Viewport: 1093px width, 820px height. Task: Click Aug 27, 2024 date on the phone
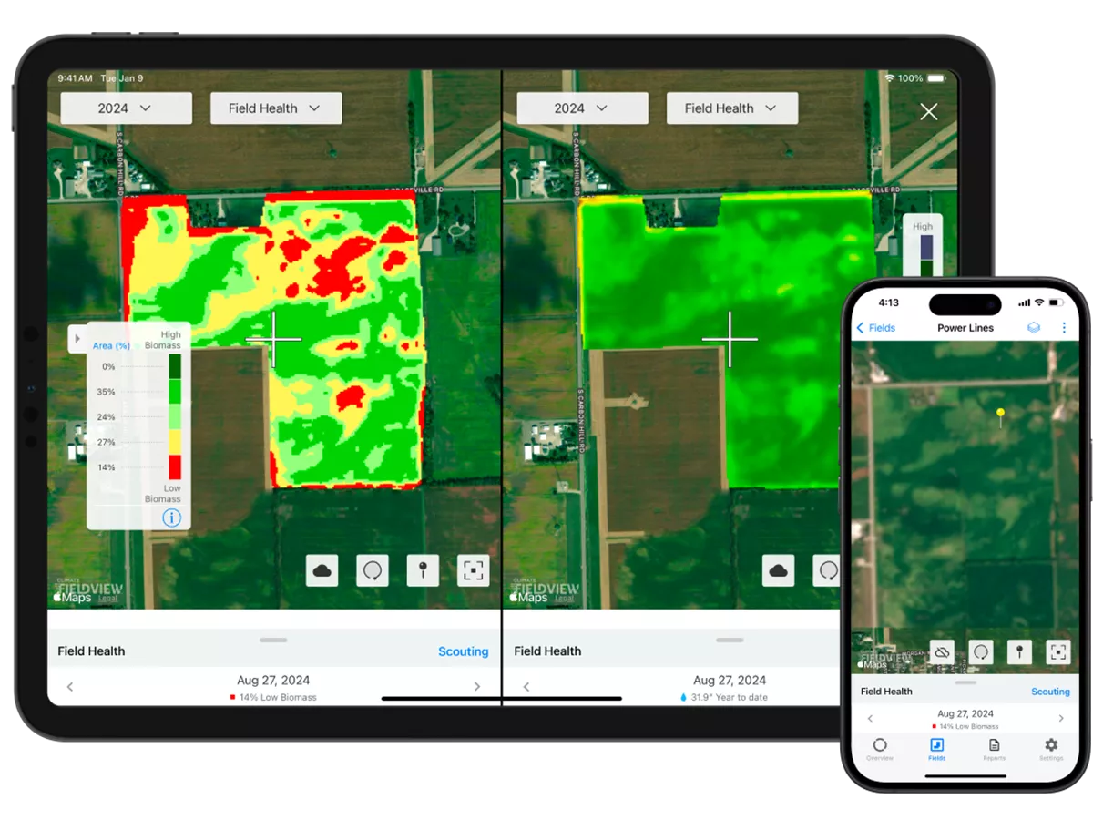965,714
